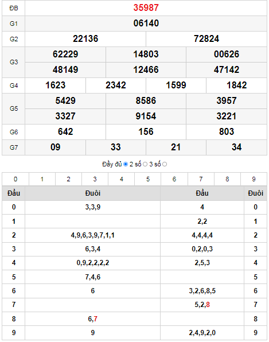Select digit filter tab 4
This screenshot has width=269, height=342.
point(122,179)
